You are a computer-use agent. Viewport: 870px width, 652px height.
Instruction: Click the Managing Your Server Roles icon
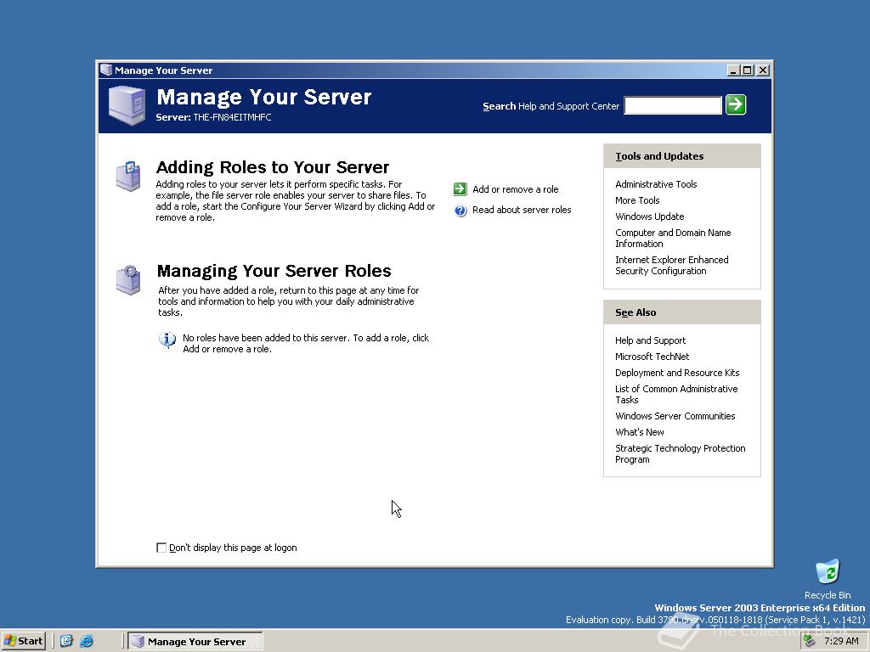click(128, 280)
